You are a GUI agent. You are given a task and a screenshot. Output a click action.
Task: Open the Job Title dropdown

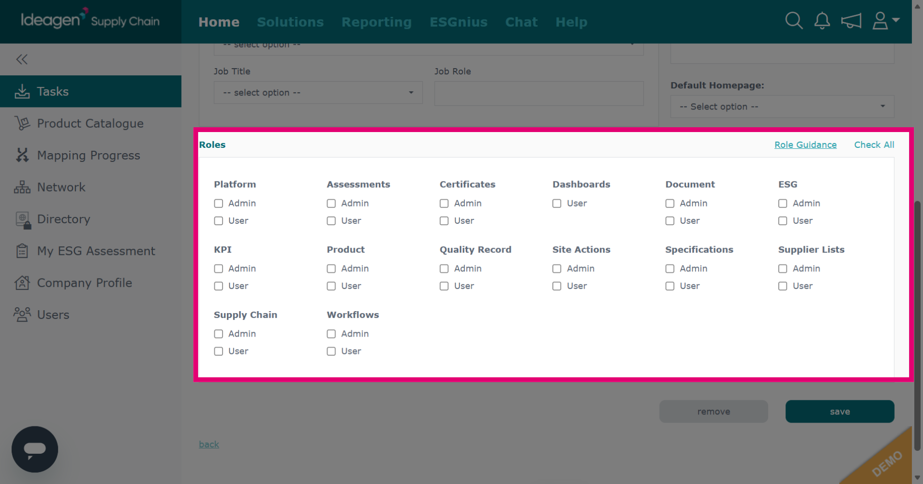click(318, 93)
